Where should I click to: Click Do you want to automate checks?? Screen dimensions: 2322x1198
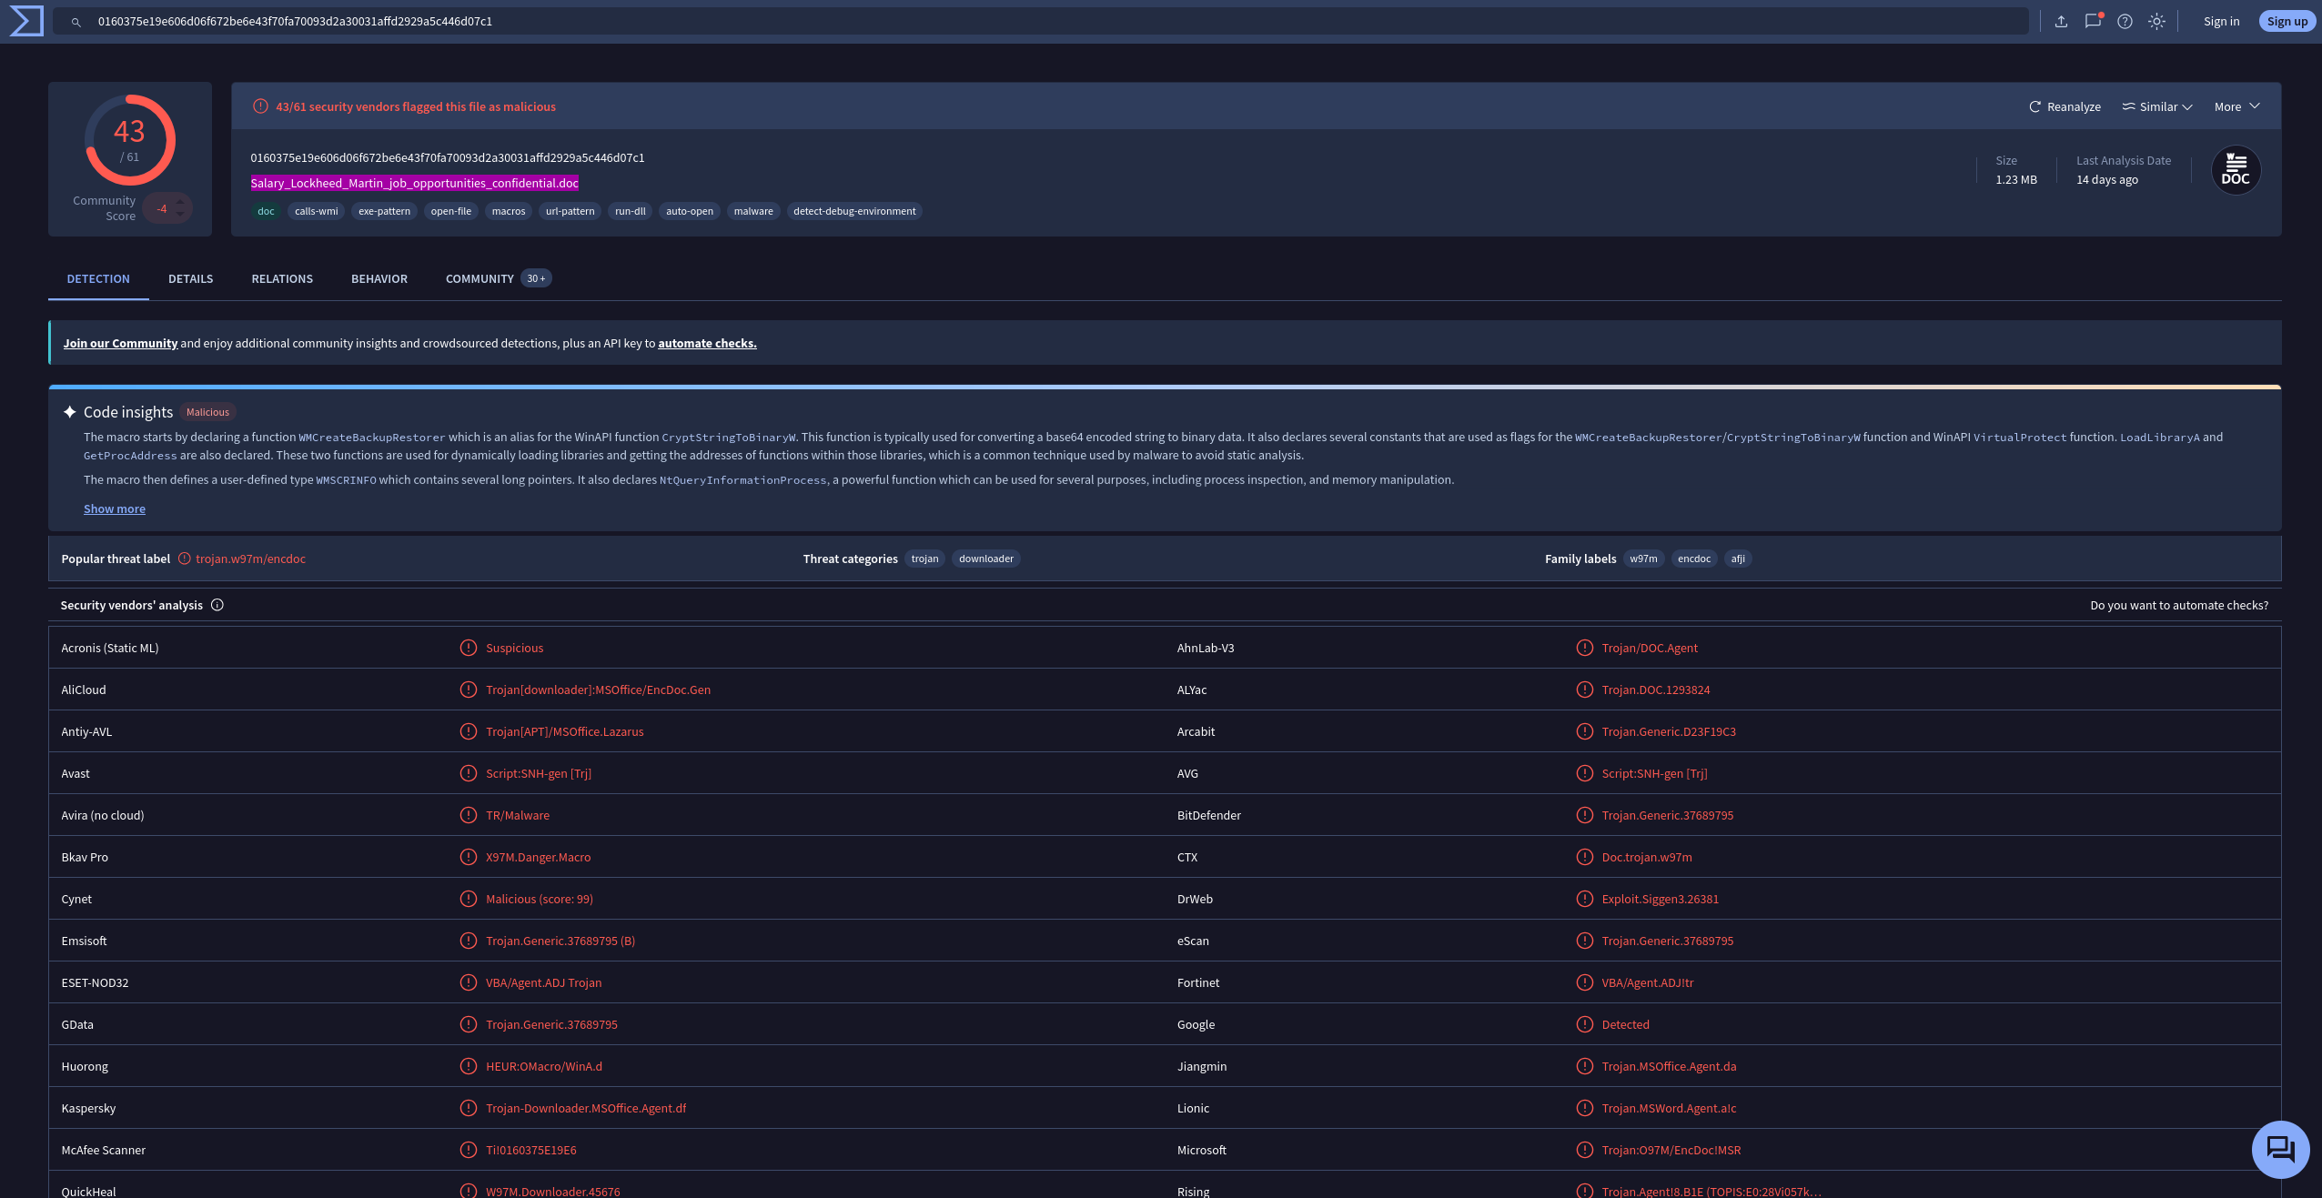pos(2178,605)
